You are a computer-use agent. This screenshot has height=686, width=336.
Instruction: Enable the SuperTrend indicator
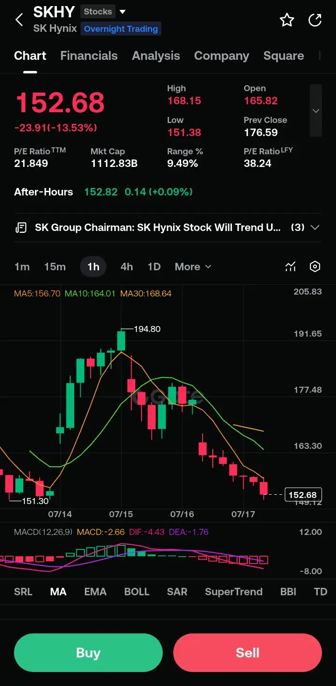[x=234, y=592]
